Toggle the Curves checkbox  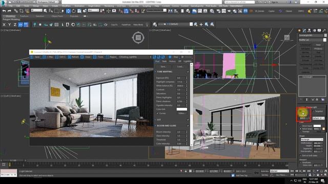(x=157, y=113)
